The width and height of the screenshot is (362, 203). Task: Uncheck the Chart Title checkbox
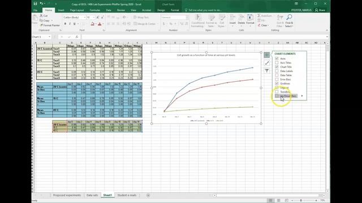277,67
